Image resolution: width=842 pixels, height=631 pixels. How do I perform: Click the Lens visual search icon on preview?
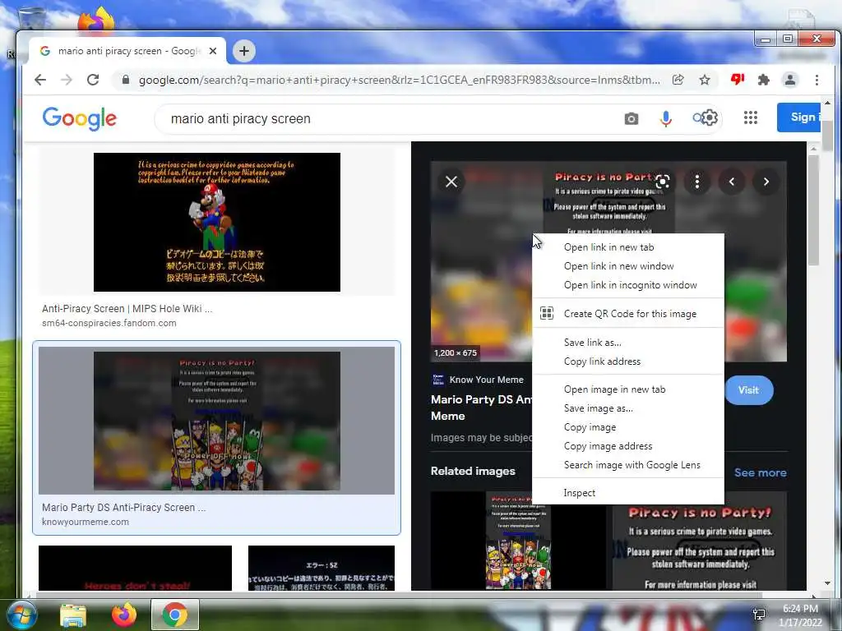coord(663,182)
